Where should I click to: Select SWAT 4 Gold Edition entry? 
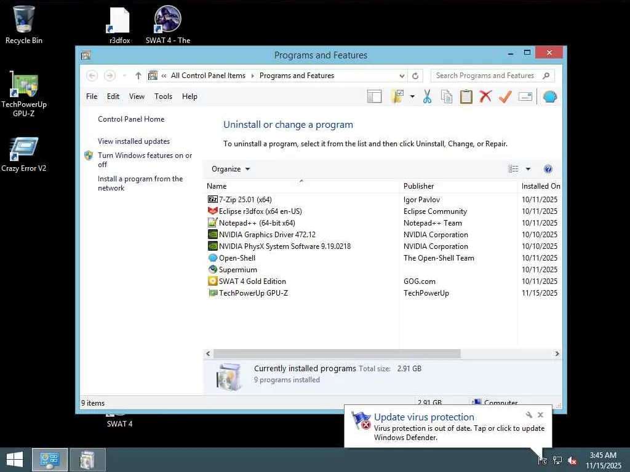pos(383,281)
